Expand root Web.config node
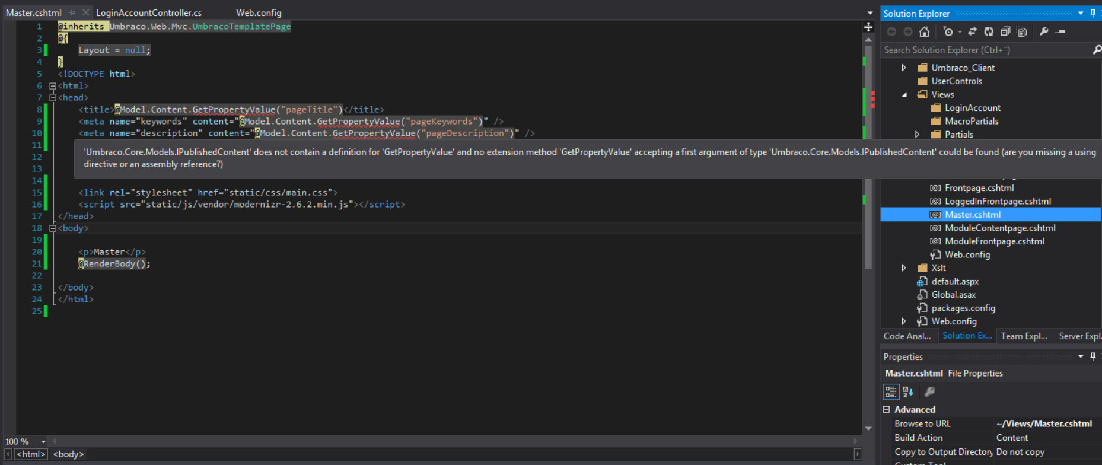 (904, 321)
